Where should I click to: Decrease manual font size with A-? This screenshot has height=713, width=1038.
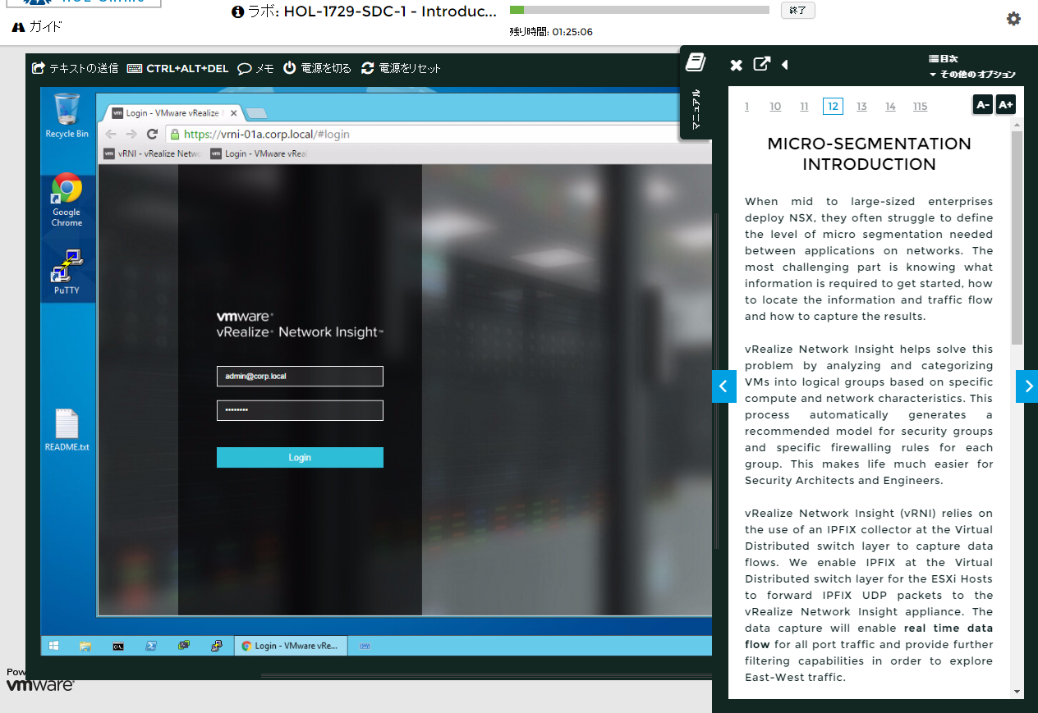click(x=982, y=105)
